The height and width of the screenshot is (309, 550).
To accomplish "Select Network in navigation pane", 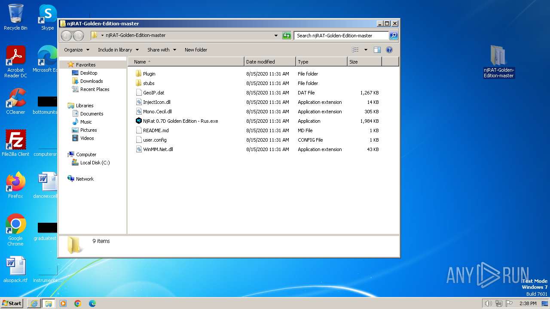I will tap(85, 179).
